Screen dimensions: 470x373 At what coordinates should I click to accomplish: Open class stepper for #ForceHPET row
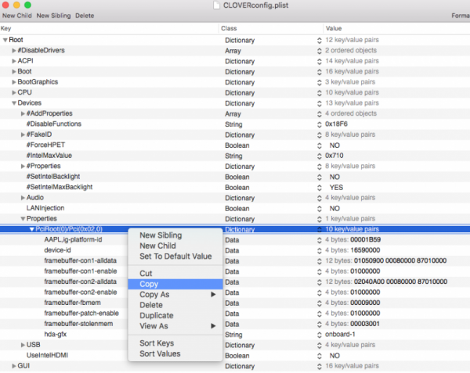click(x=320, y=145)
